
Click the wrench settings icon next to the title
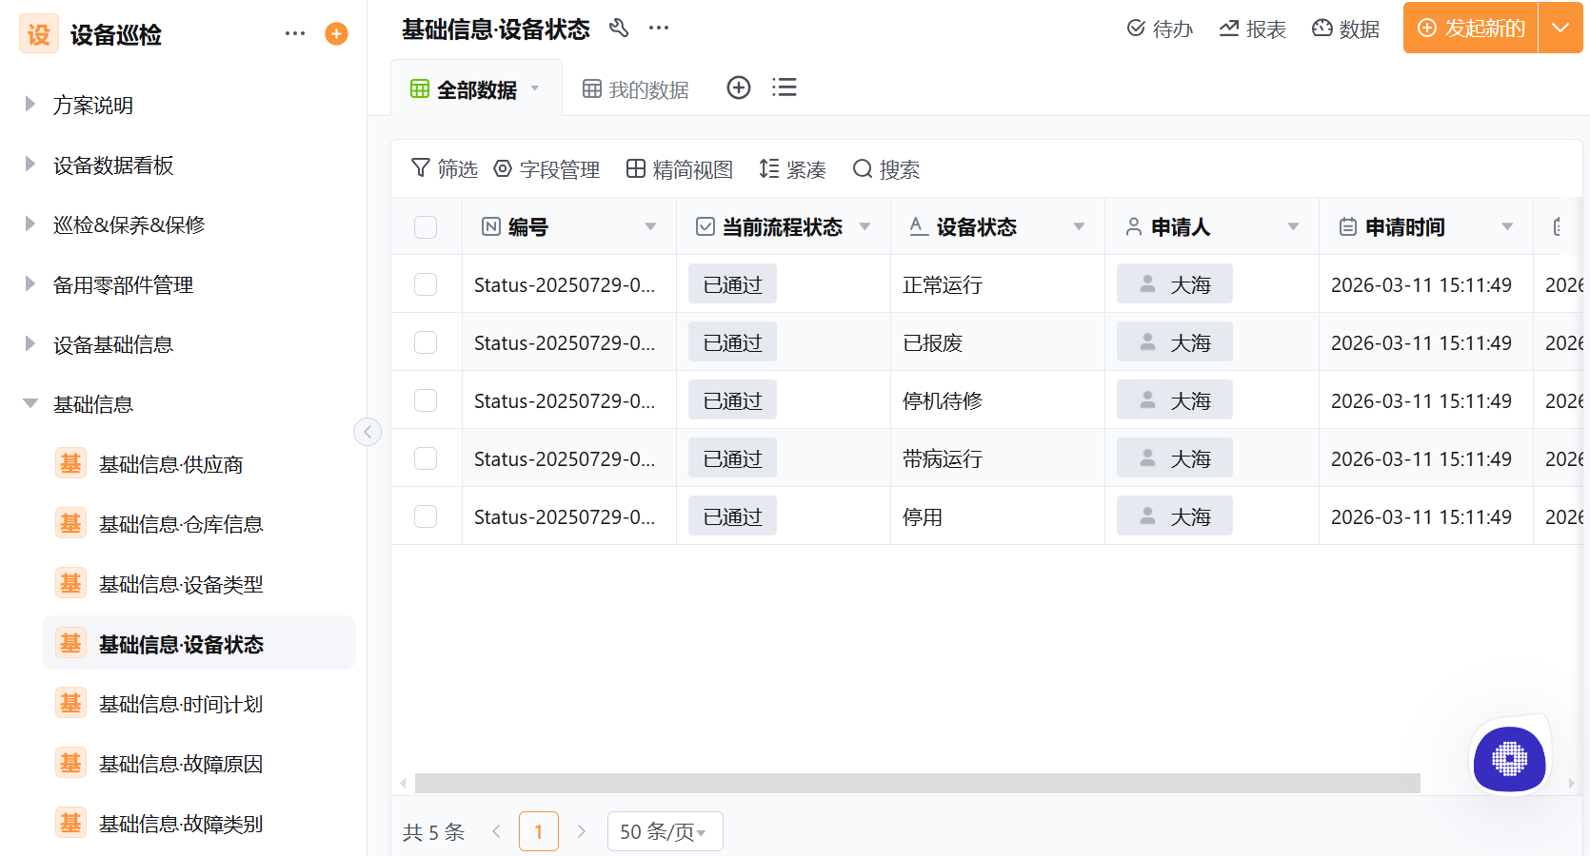(x=619, y=29)
